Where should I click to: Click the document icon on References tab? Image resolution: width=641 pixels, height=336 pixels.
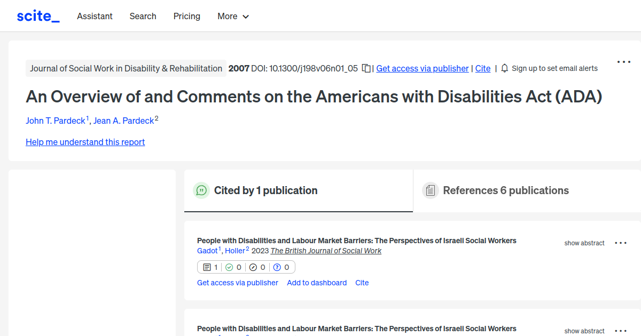[x=430, y=190]
